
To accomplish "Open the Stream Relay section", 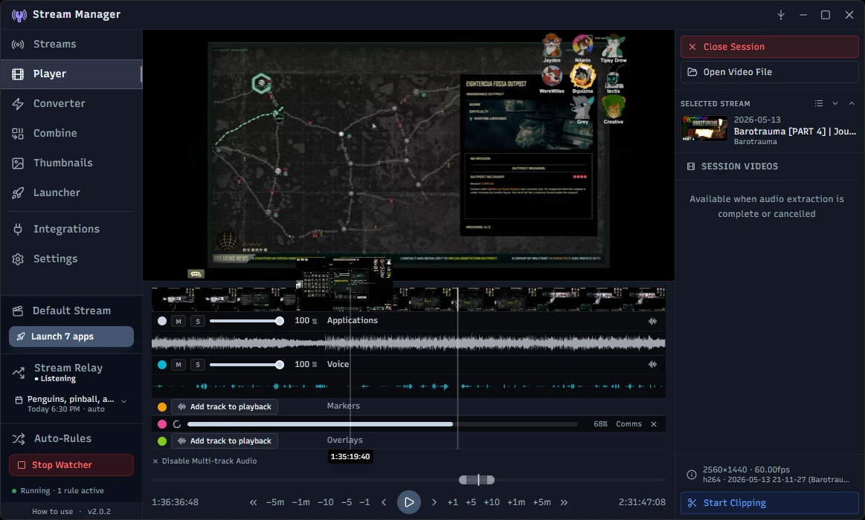I will [71, 372].
